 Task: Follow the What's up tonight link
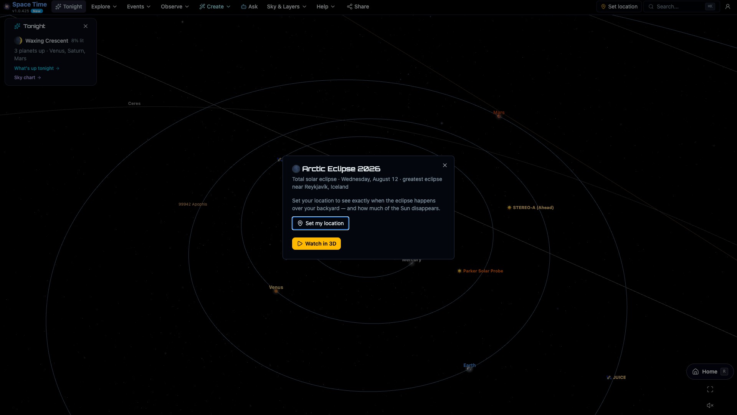click(37, 68)
